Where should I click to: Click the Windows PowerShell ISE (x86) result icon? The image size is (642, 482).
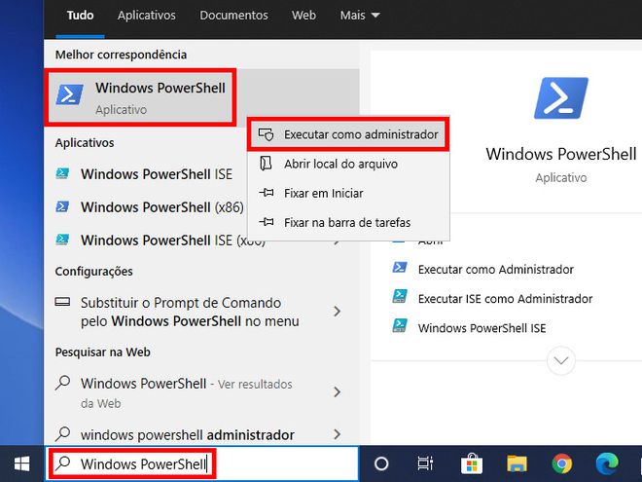pos(62,240)
